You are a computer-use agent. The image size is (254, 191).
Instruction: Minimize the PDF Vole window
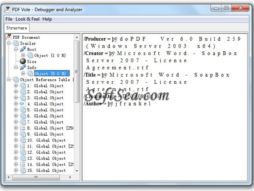pos(216,8)
